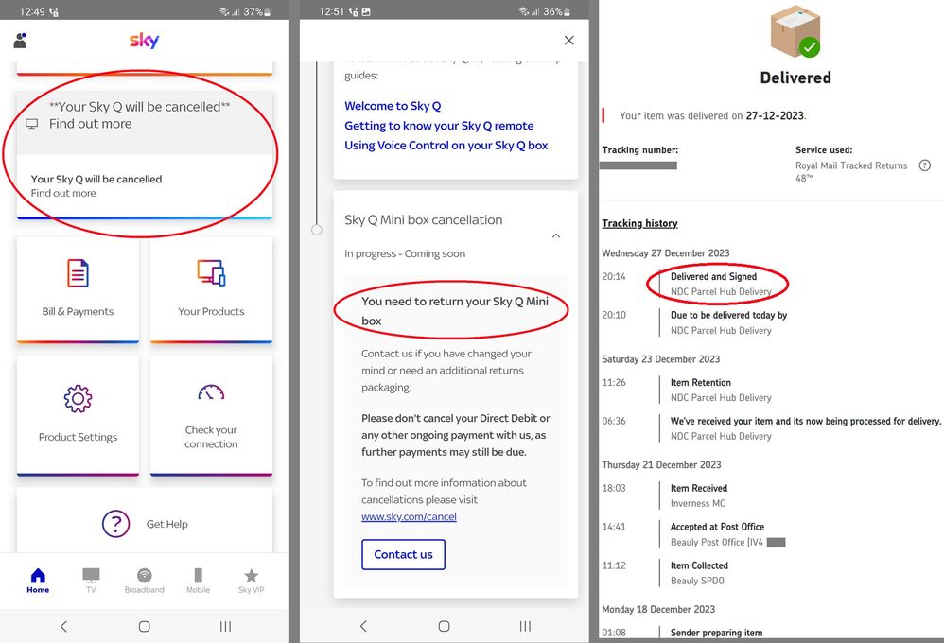Tap the Sky logo in the header
944x643 pixels.
coord(144,41)
